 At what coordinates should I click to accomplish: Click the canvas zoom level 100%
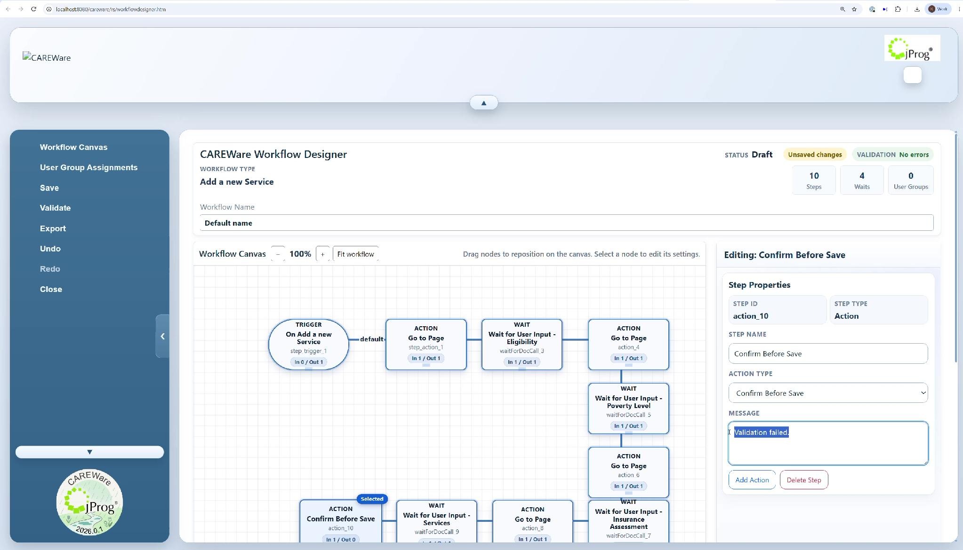point(300,254)
